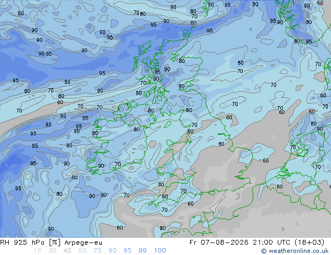Image resolution: width=331 pixels, height=255 pixels.
Task: Select legend value 45
Action: [67, 251]
